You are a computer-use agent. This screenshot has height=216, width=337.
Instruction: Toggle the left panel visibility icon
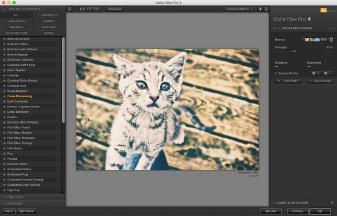tap(69, 9)
